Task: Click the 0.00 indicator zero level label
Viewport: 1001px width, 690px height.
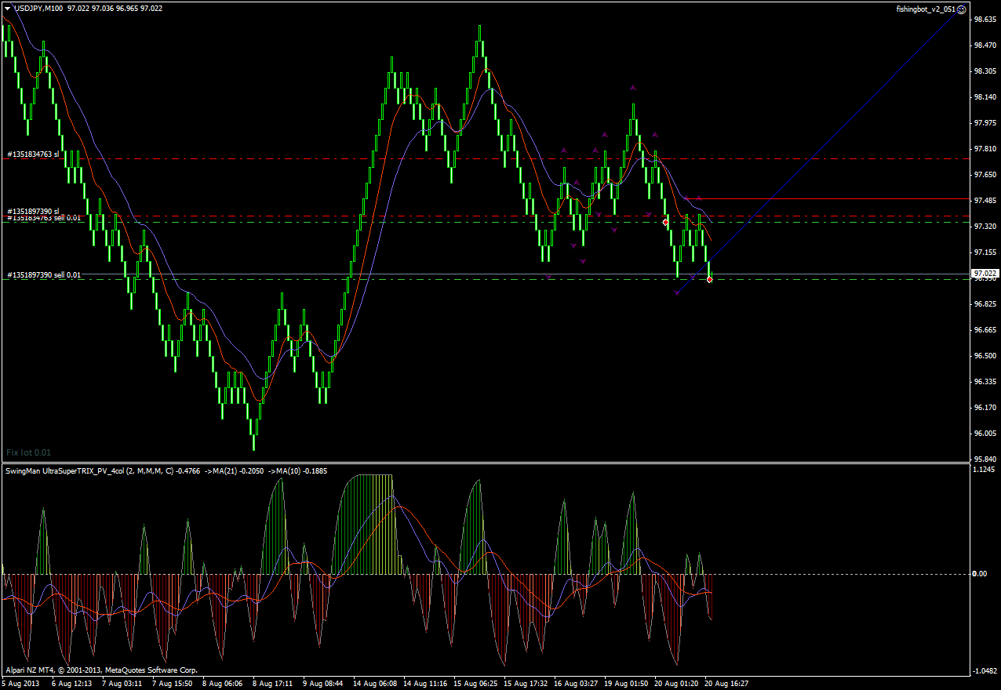Action: click(x=980, y=574)
